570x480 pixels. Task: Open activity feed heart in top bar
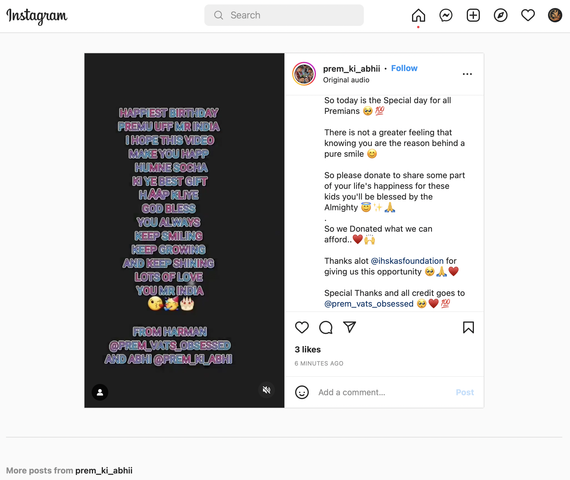coord(528,15)
